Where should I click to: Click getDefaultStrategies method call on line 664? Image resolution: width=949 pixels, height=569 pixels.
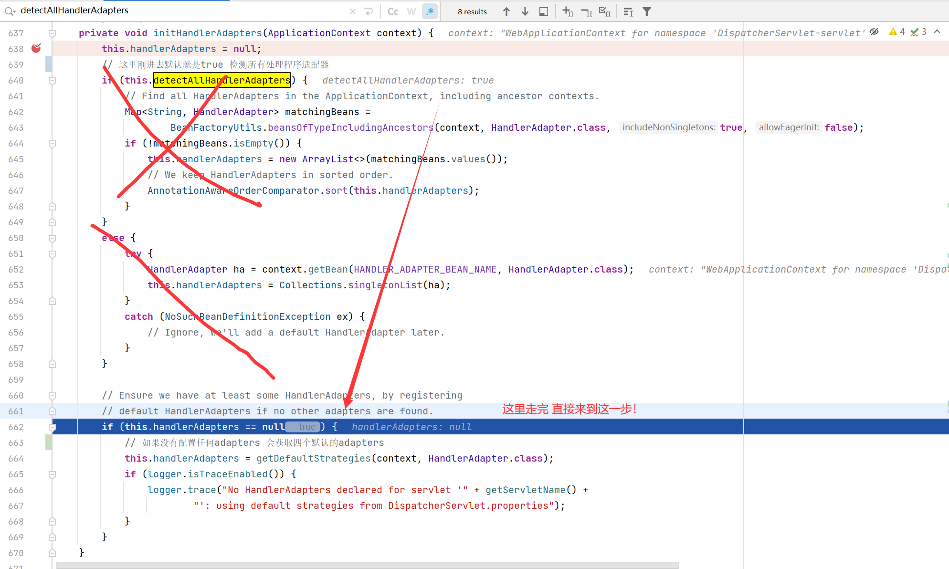coord(314,458)
